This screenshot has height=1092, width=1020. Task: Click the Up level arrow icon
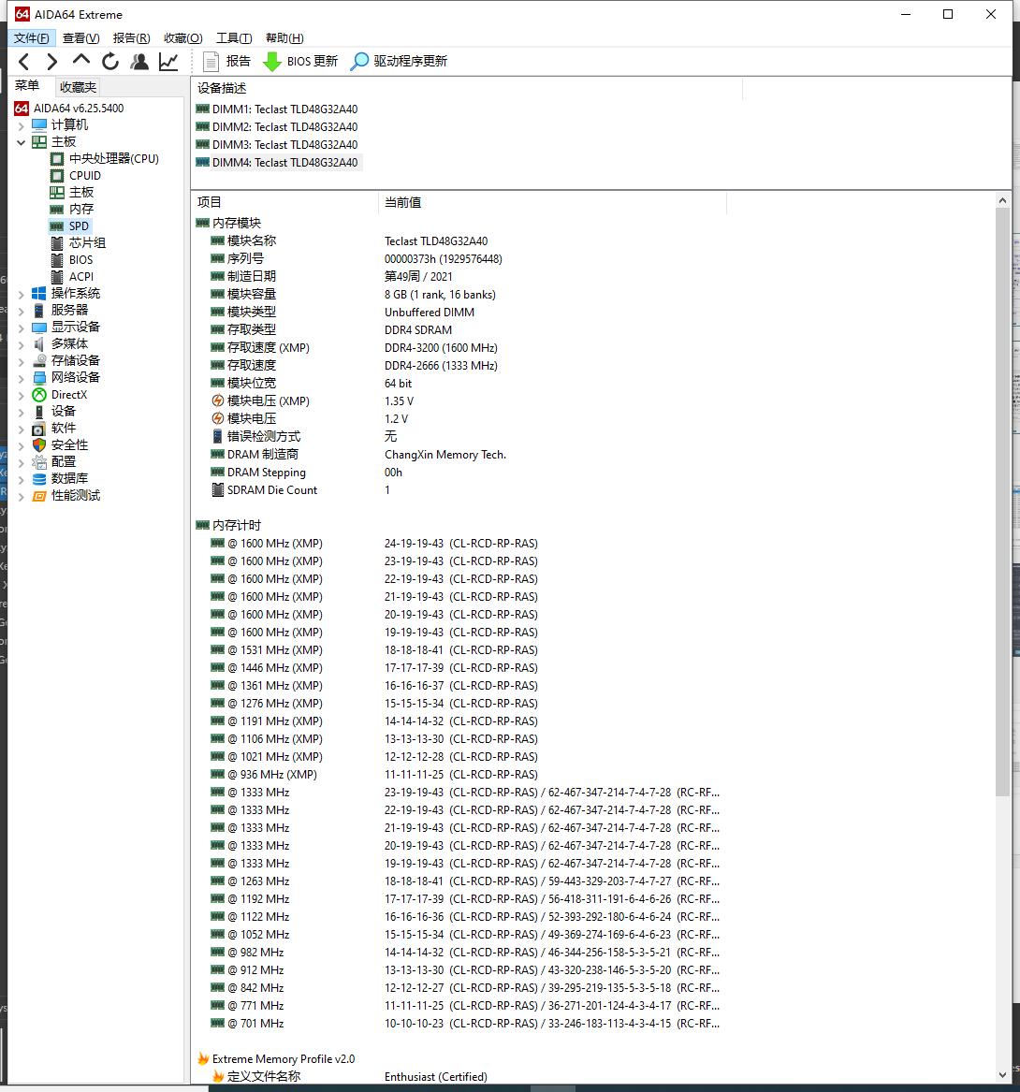[80, 61]
